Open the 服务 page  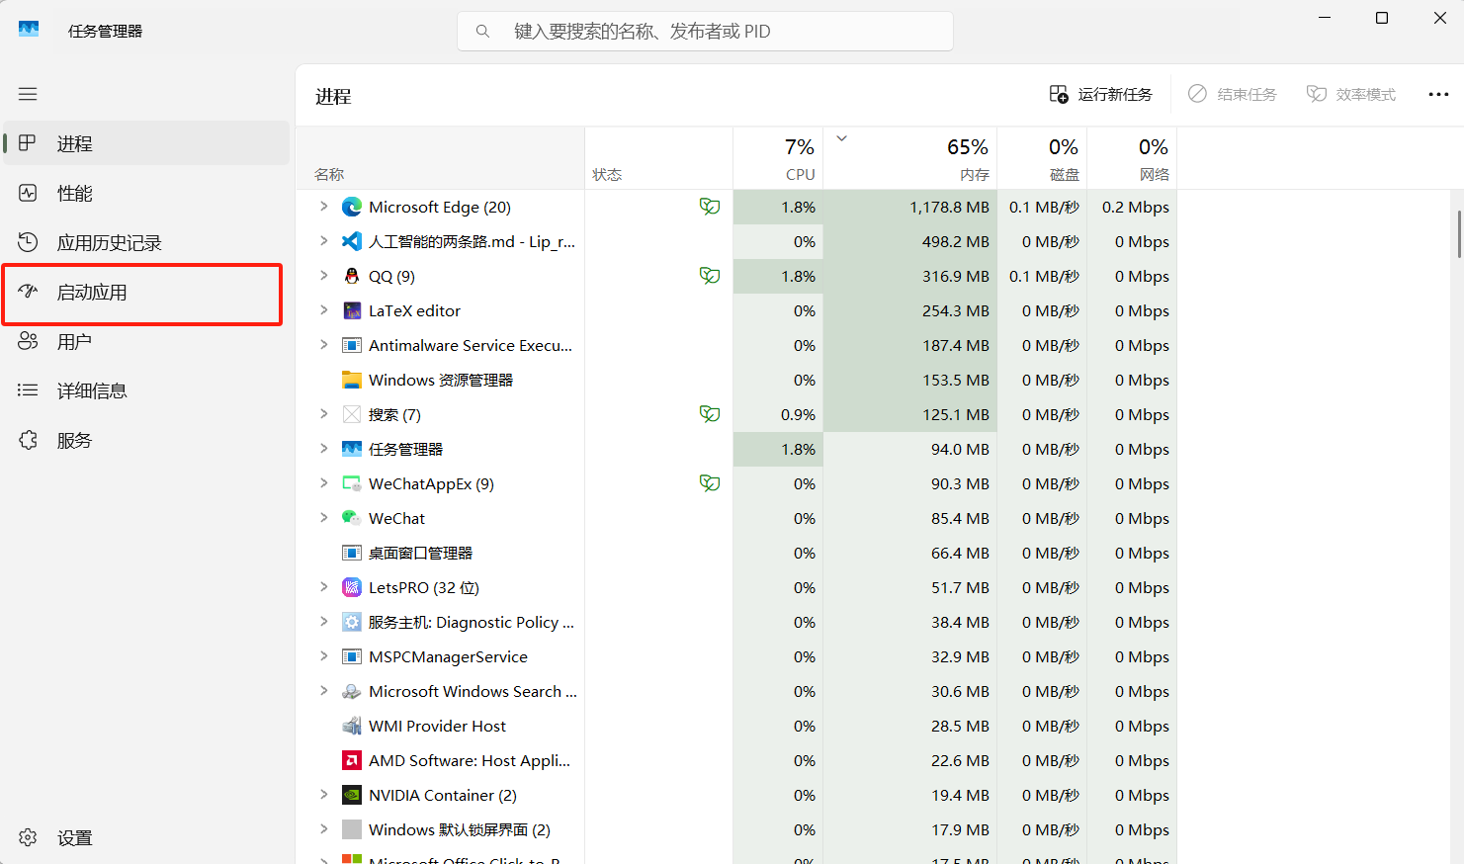pos(146,440)
